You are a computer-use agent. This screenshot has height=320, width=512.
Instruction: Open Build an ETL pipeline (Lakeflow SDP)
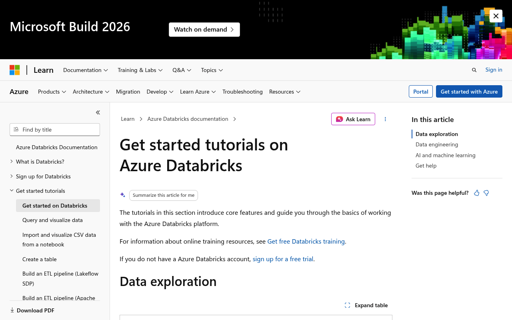coord(60,278)
